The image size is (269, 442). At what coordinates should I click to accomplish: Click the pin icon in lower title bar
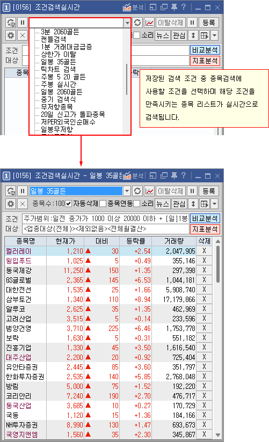pos(174,175)
